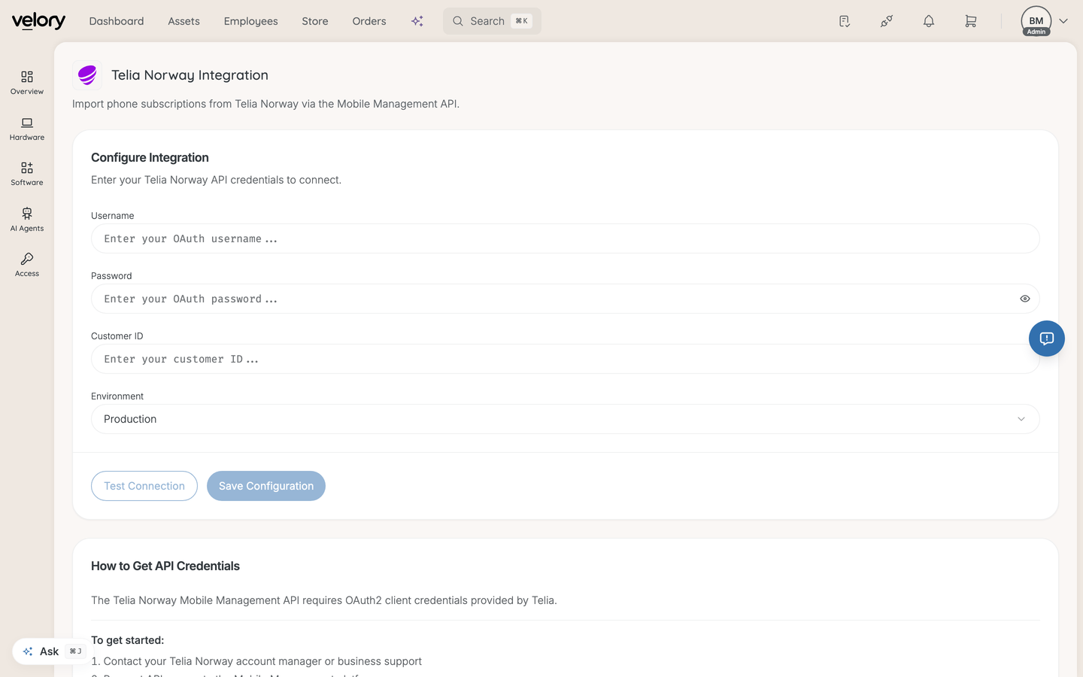
Task: Focus the Username input field
Action: coord(566,238)
